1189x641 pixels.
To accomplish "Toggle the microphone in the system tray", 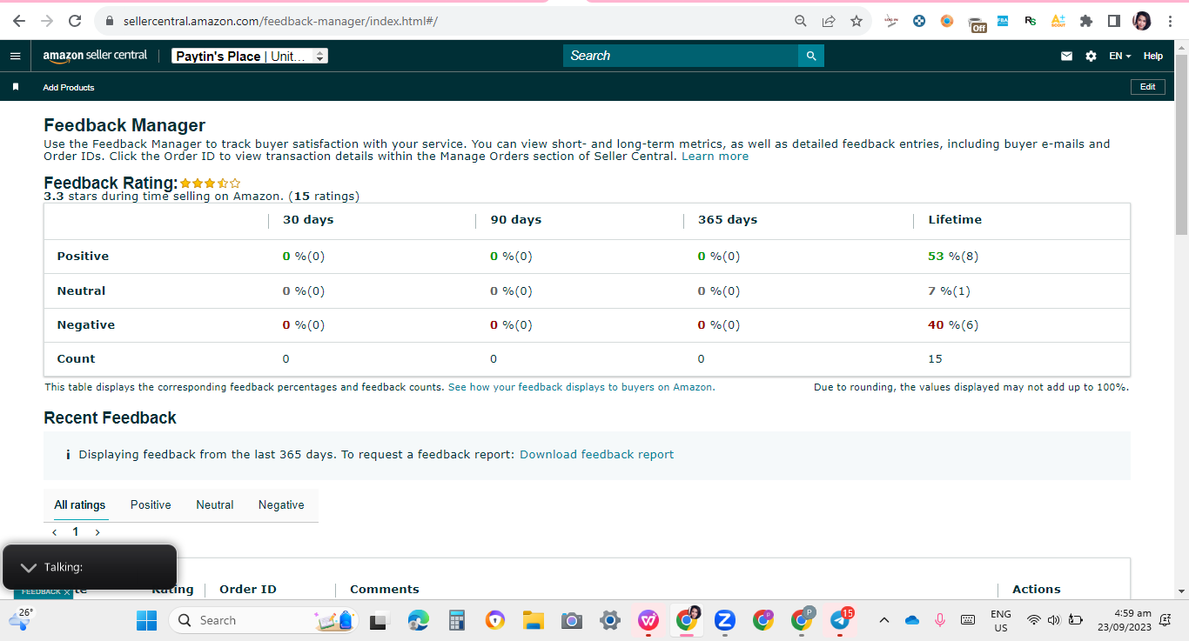I will click(x=940, y=620).
